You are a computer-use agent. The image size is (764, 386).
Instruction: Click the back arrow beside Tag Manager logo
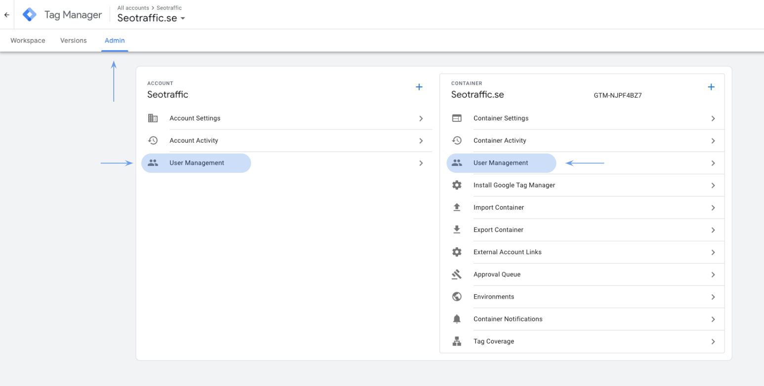pos(7,15)
